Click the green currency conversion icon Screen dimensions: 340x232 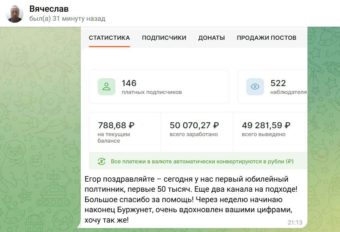[x=102, y=161]
